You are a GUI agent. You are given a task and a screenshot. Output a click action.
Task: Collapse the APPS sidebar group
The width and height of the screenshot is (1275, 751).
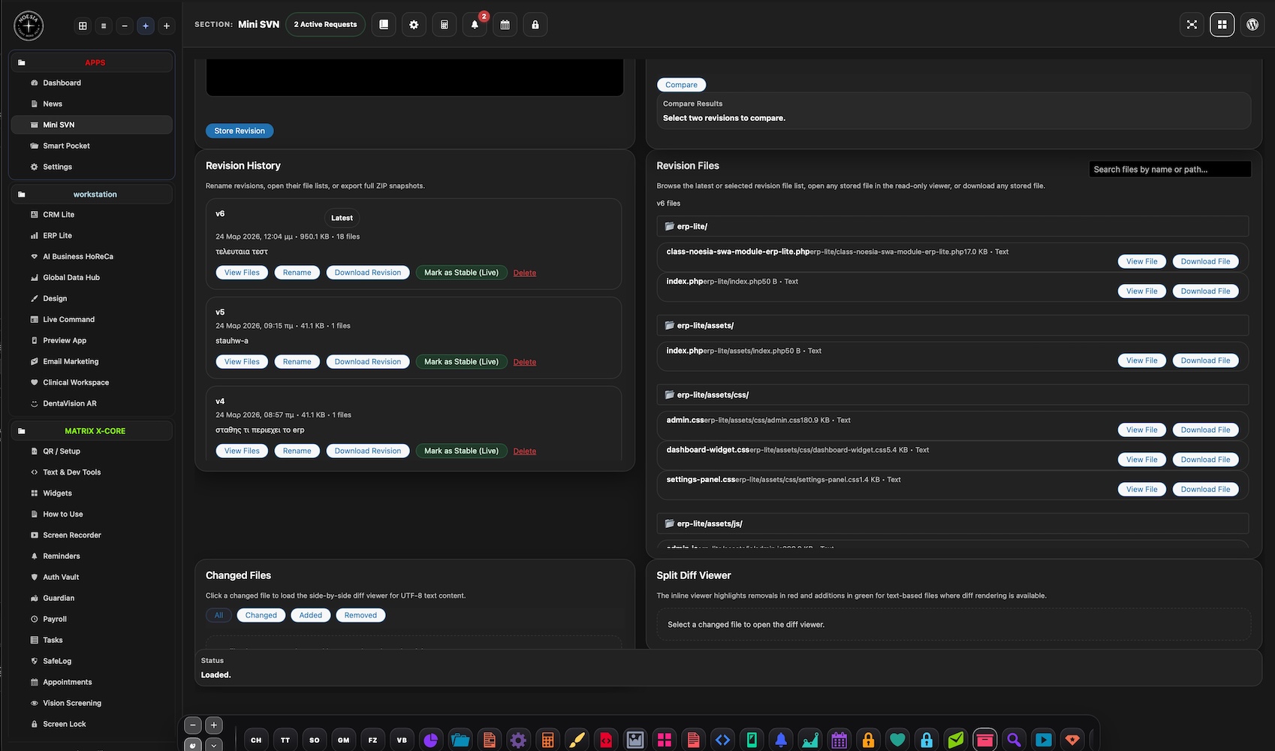click(x=92, y=62)
